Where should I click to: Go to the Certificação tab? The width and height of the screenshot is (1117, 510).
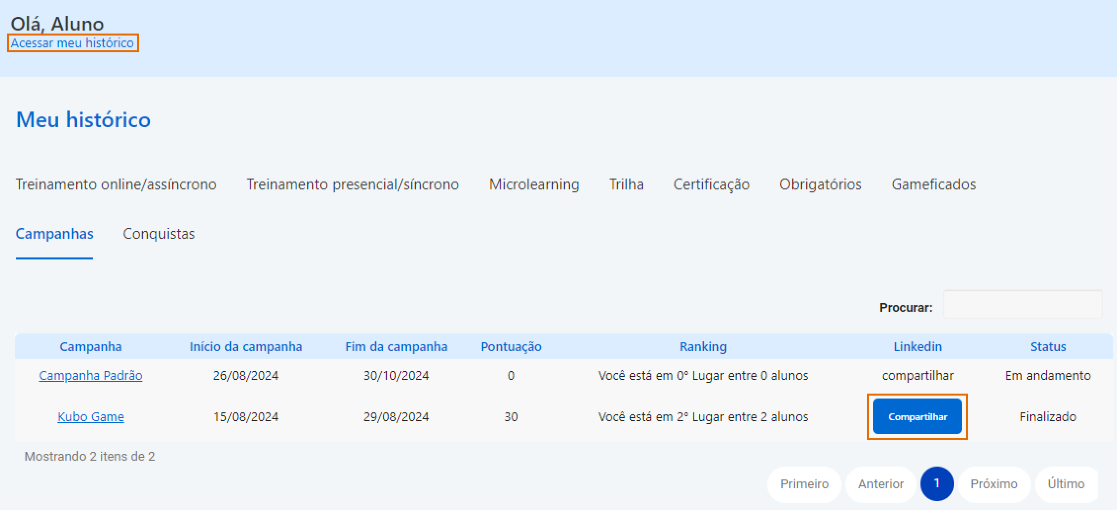click(x=711, y=184)
